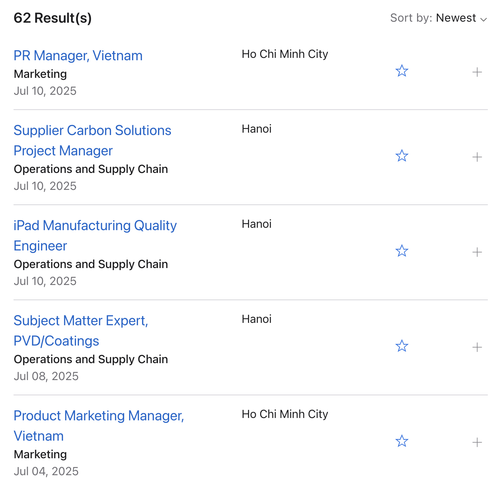Click the Hanoi location for iPad Engineer
500x486 pixels.
click(x=256, y=224)
